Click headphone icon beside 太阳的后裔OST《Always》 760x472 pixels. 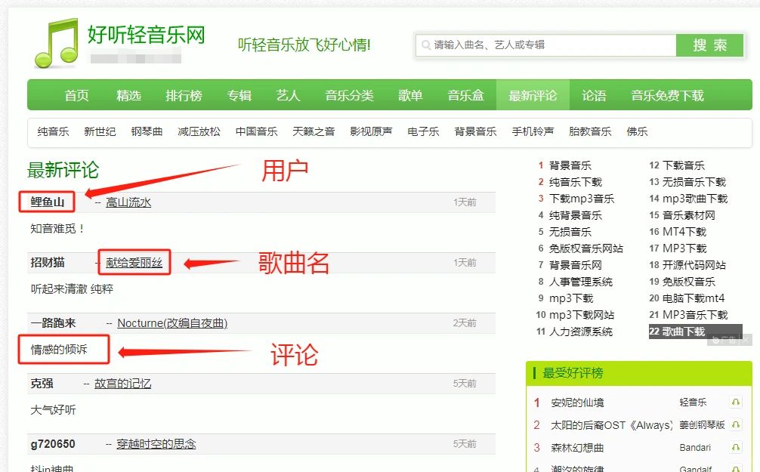(735, 424)
